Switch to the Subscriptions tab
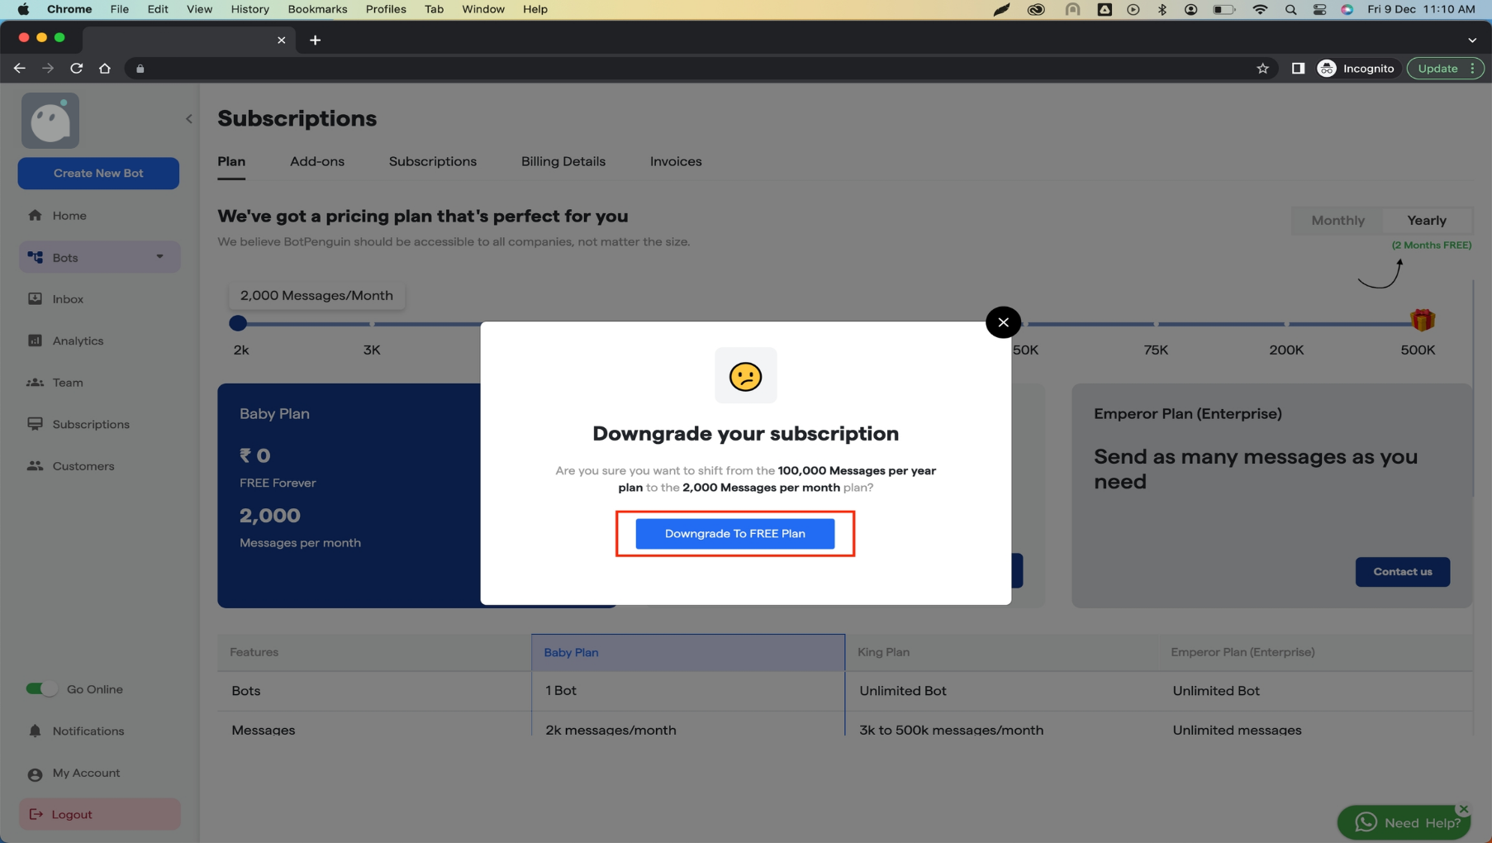1492x843 pixels. tap(433, 162)
